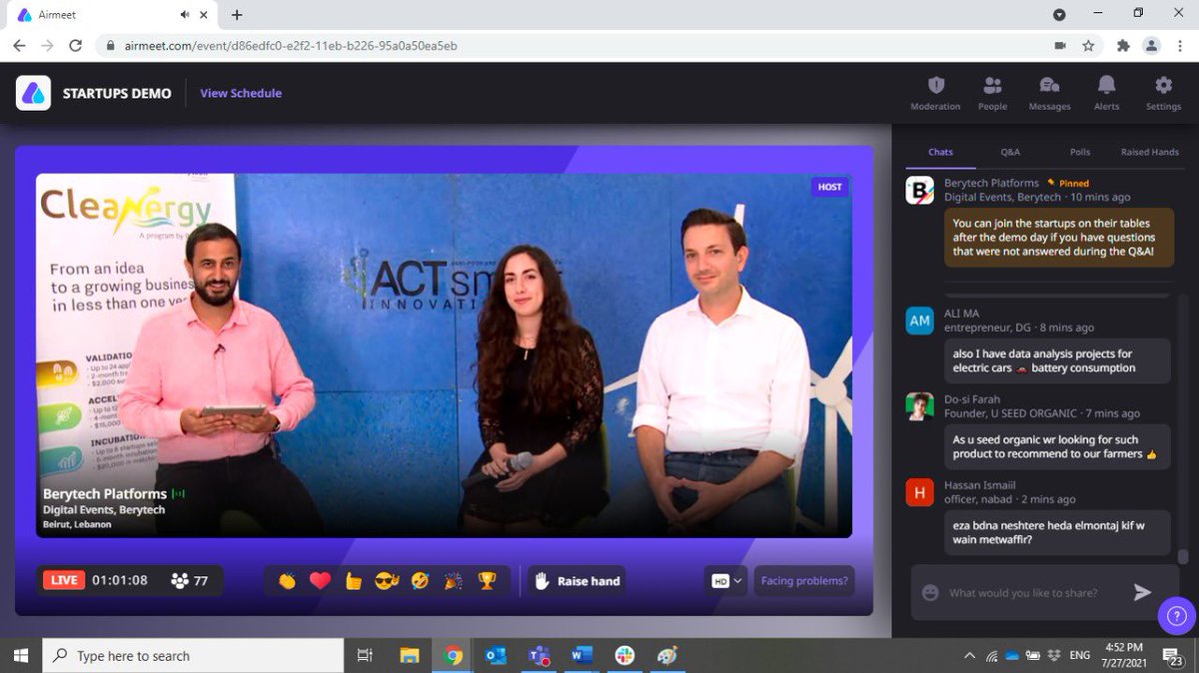
Task: Click Do-si Farah's profile picture
Action: coord(919,405)
